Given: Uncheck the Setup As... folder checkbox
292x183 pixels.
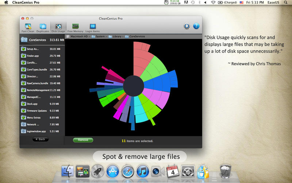Looking at the screenshot, I should [23, 49].
